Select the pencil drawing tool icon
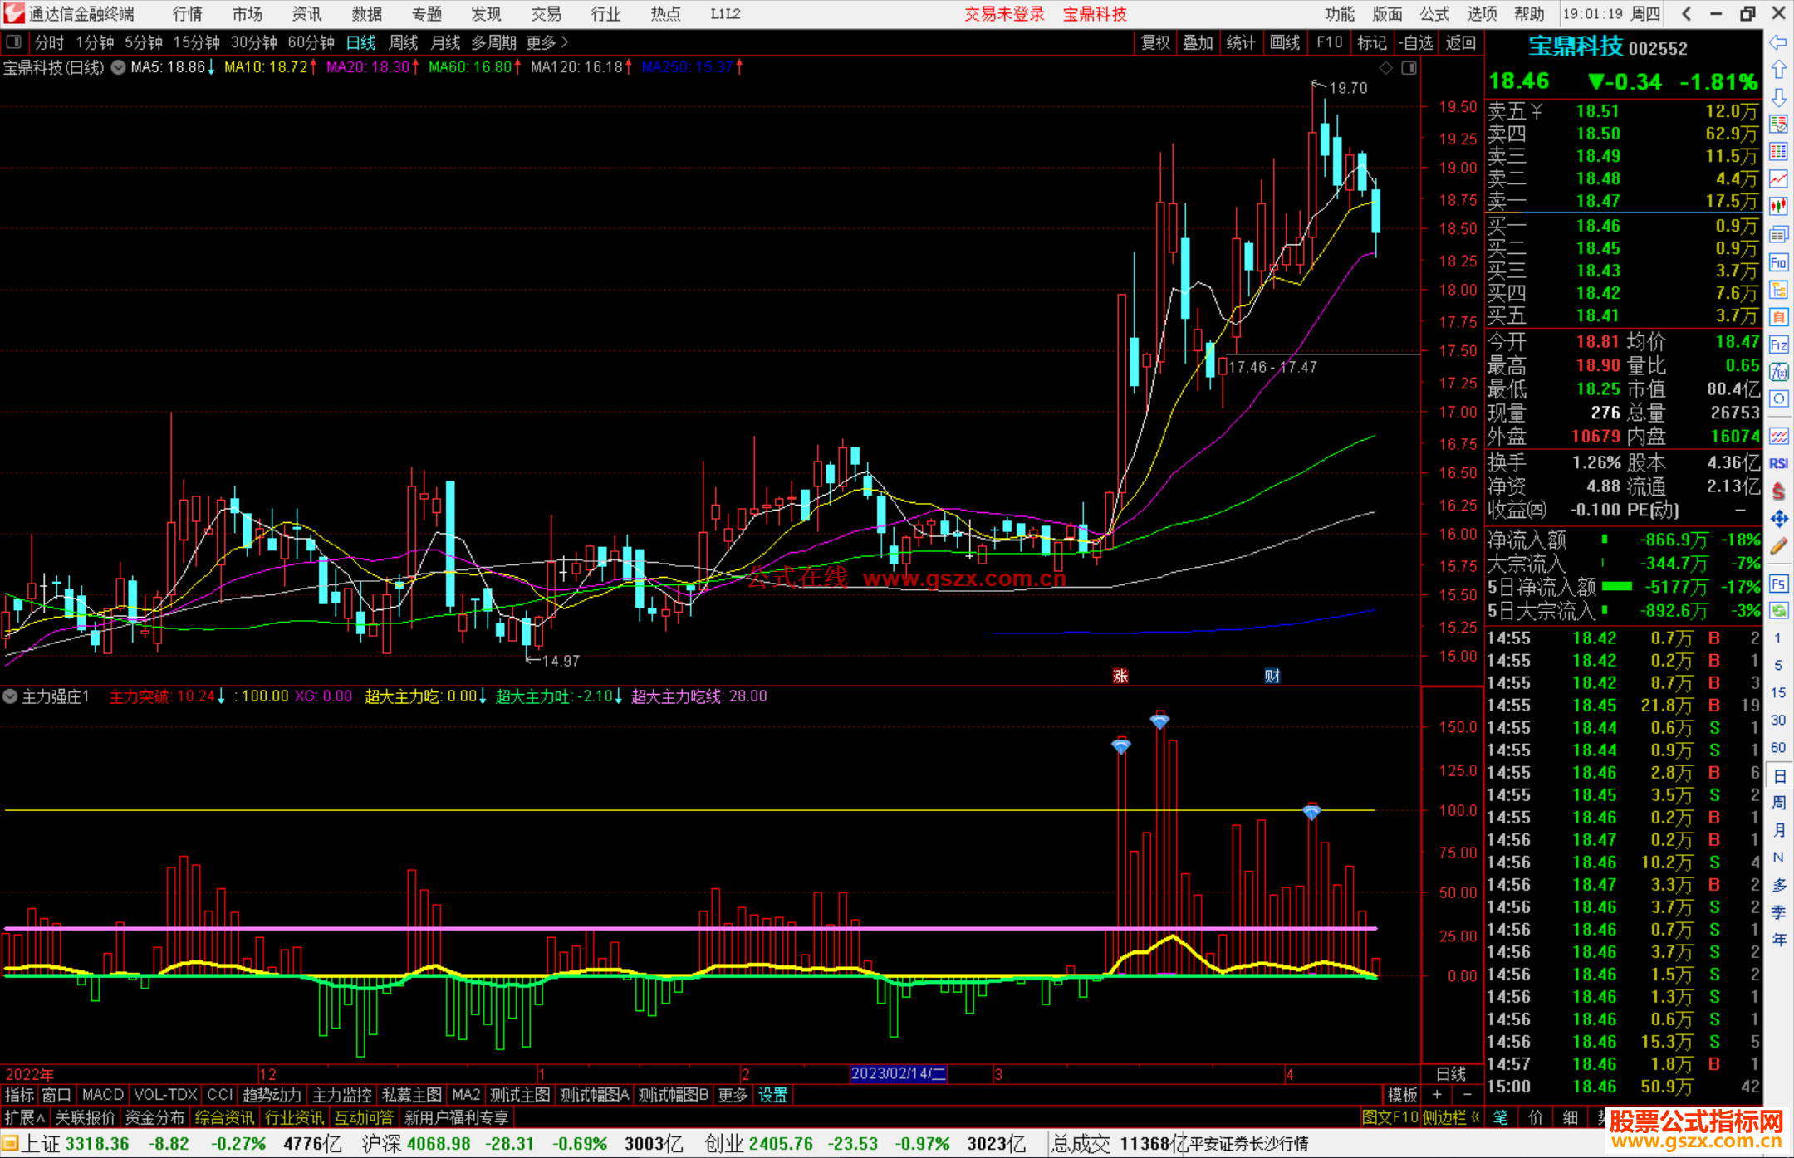The width and height of the screenshot is (1794, 1158). [1778, 546]
